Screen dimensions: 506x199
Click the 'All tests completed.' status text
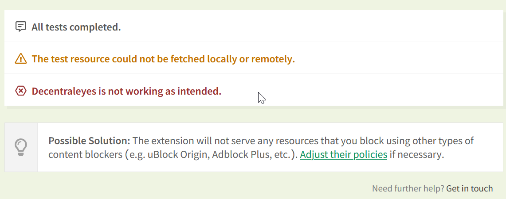[76, 27]
